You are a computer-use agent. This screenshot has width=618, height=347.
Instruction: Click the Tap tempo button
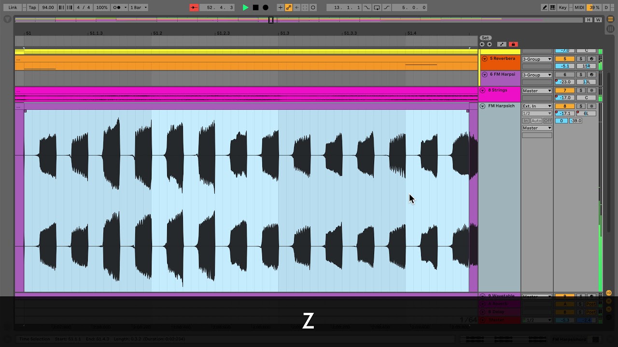pyautogui.click(x=32, y=7)
